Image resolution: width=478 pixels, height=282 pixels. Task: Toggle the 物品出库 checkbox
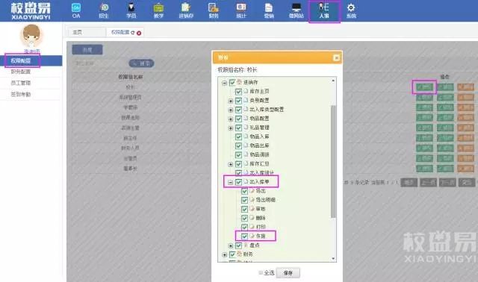[x=238, y=146]
